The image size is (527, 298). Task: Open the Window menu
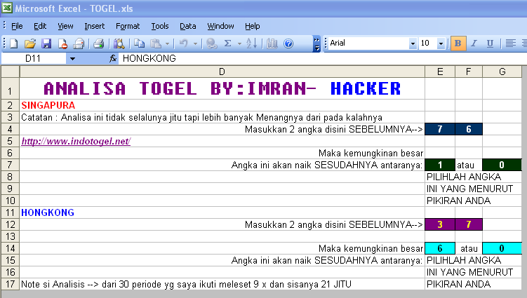click(x=220, y=26)
